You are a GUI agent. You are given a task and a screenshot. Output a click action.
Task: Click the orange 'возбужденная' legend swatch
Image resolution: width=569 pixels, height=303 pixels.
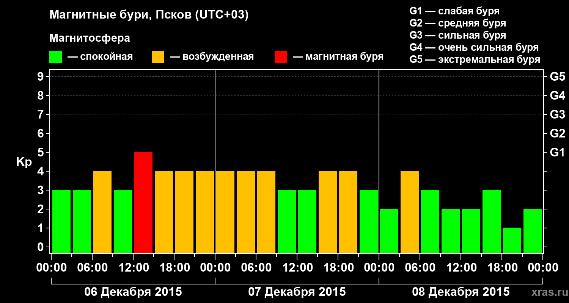pyautogui.click(x=158, y=57)
